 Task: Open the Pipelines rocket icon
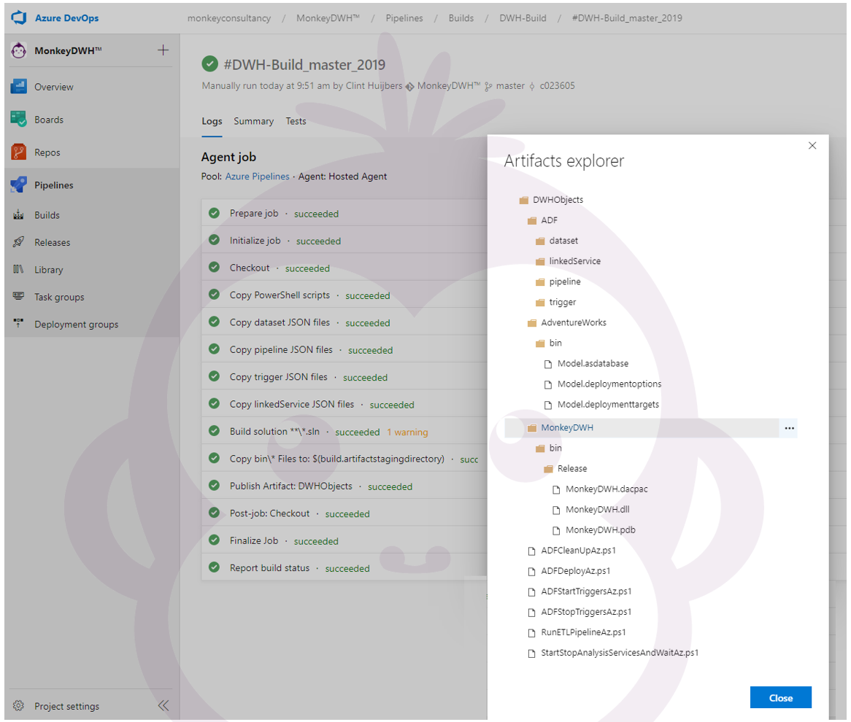[x=18, y=185]
